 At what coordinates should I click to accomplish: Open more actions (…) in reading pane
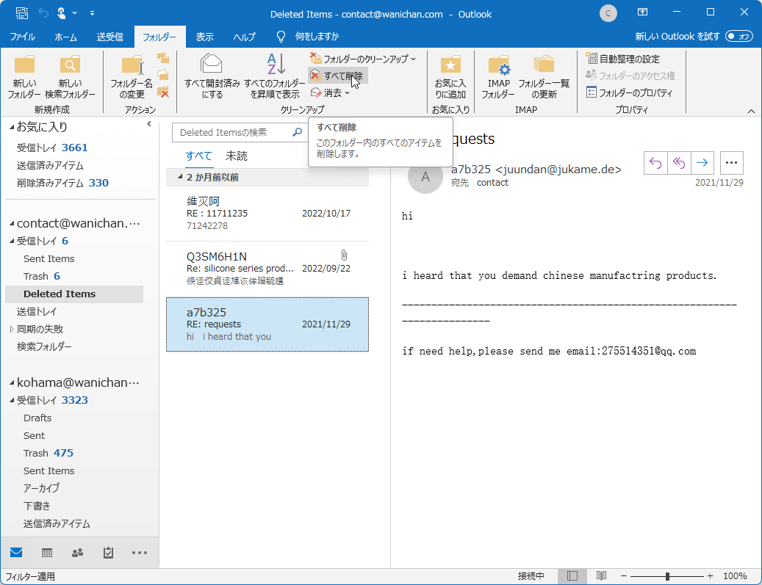(731, 163)
